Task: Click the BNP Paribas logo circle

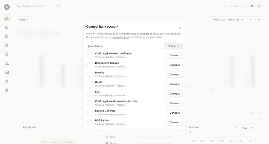Action: pyautogui.click(x=89, y=122)
